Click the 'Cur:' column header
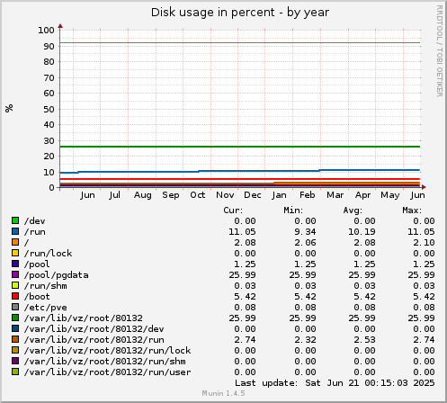This screenshot has width=447, height=403. (x=233, y=210)
